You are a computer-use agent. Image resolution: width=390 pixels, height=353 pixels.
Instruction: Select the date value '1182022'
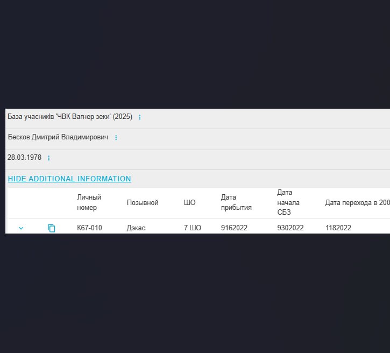pos(338,228)
